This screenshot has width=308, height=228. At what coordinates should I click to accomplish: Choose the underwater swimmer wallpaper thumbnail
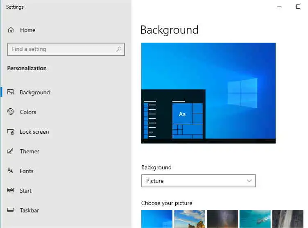coord(255,219)
